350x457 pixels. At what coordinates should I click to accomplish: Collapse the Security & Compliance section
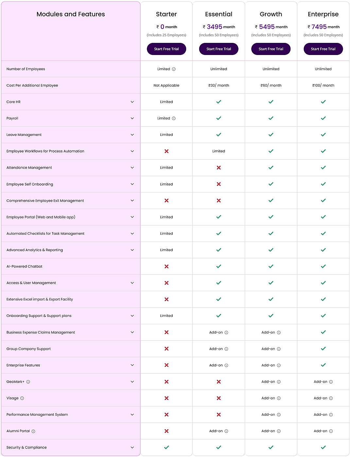coord(132,447)
